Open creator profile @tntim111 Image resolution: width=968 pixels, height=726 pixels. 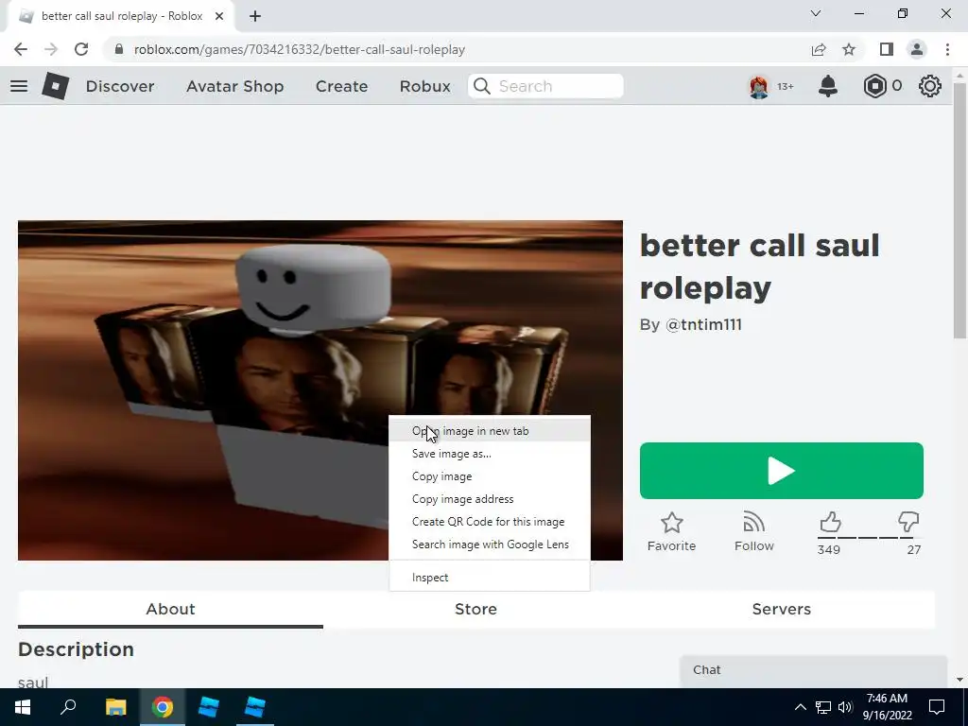click(x=703, y=325)
